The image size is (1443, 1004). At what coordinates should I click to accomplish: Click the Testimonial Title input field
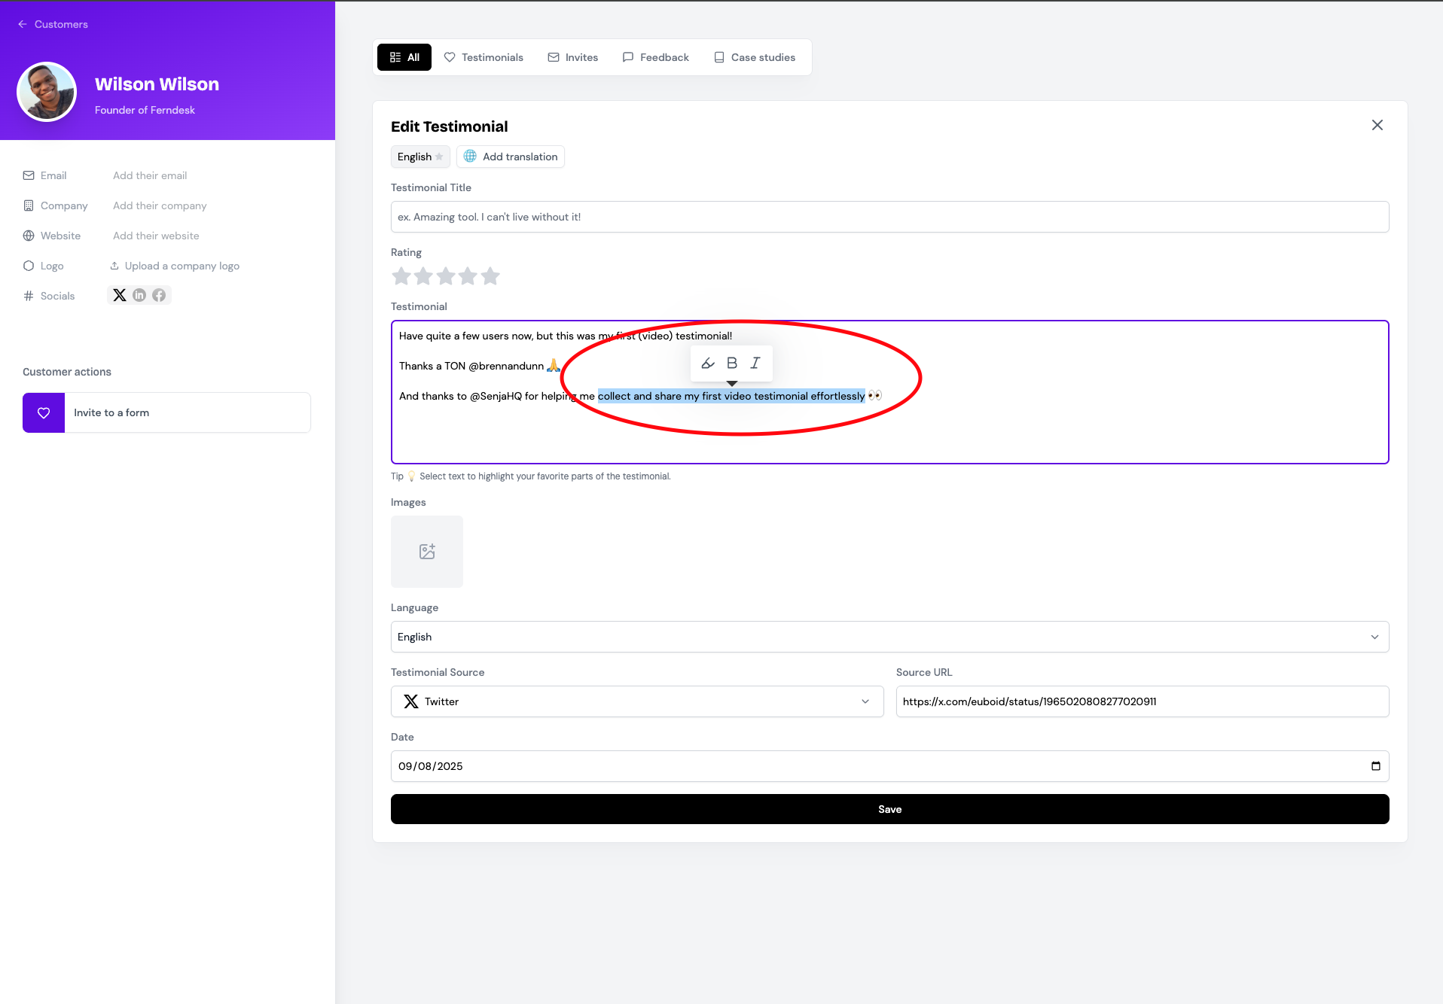click(x=890, y=217)
